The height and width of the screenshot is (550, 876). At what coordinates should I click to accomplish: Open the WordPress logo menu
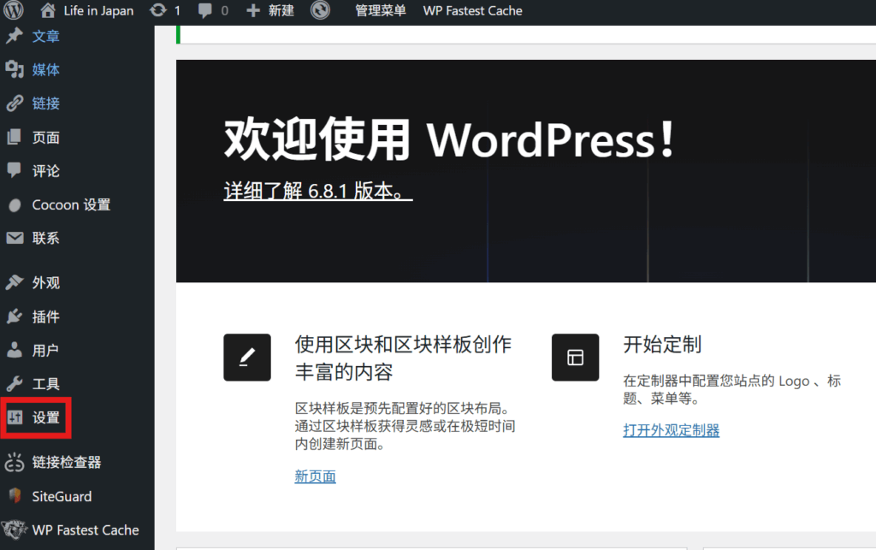pos(14,10)
